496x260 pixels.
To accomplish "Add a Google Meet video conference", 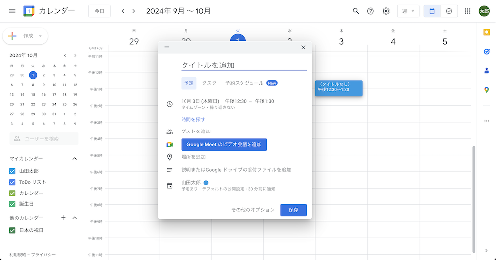I will (224, 144).
